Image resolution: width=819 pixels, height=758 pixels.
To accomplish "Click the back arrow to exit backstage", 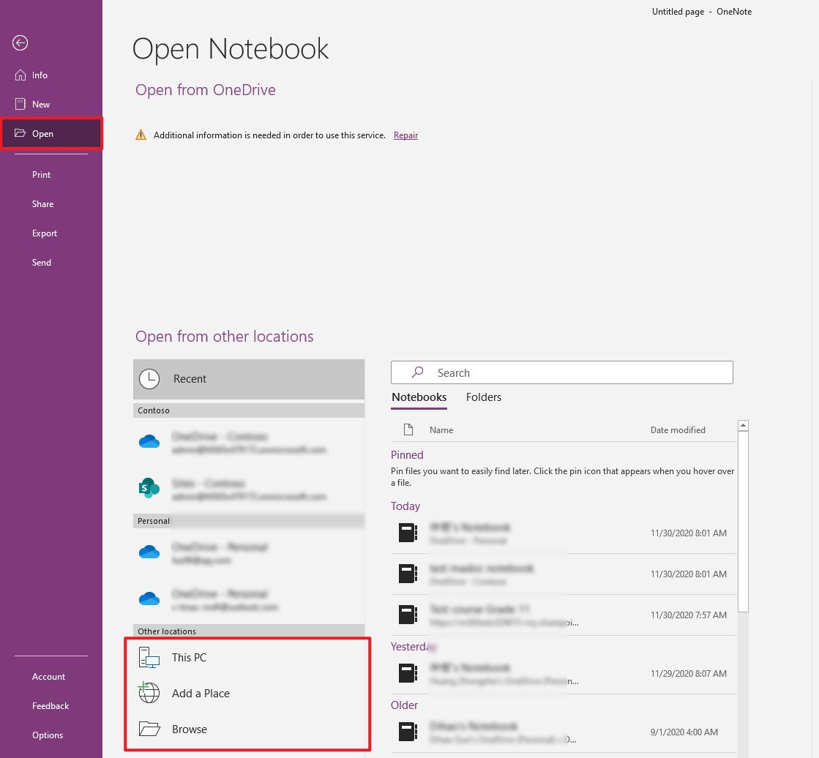I will [20, 43].
